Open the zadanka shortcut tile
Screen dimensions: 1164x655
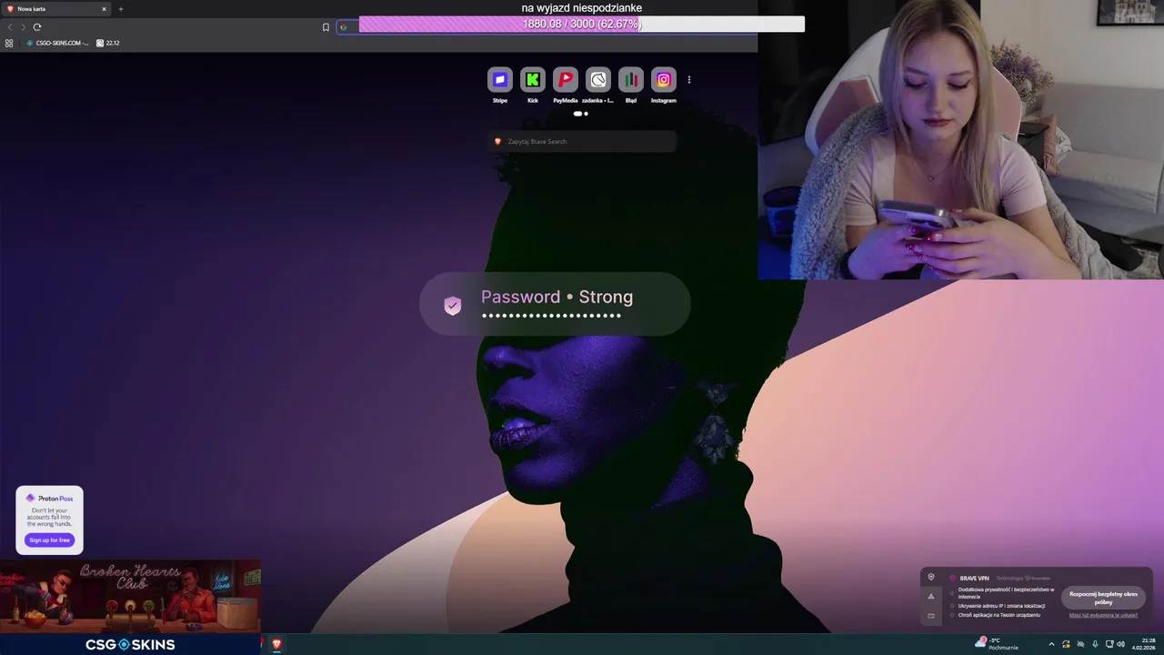(597, 80)
